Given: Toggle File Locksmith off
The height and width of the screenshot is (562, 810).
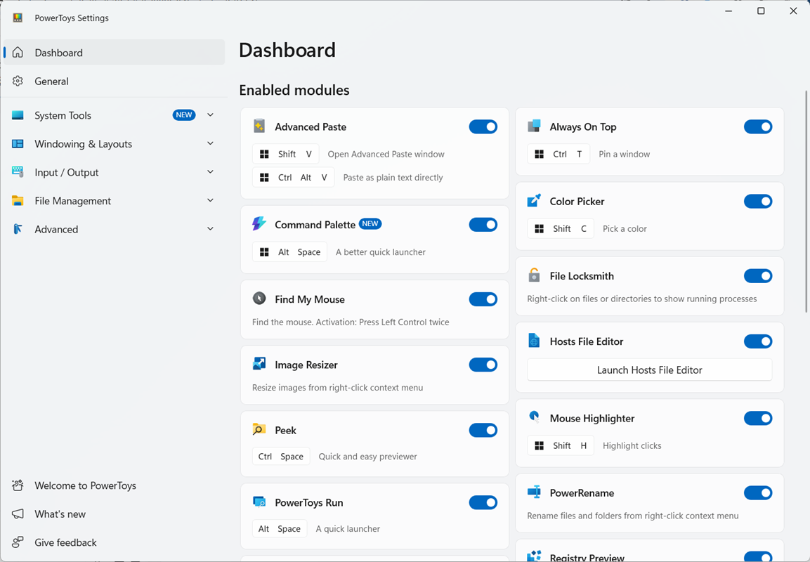Looking at the screenshot, I should point(758,276).
